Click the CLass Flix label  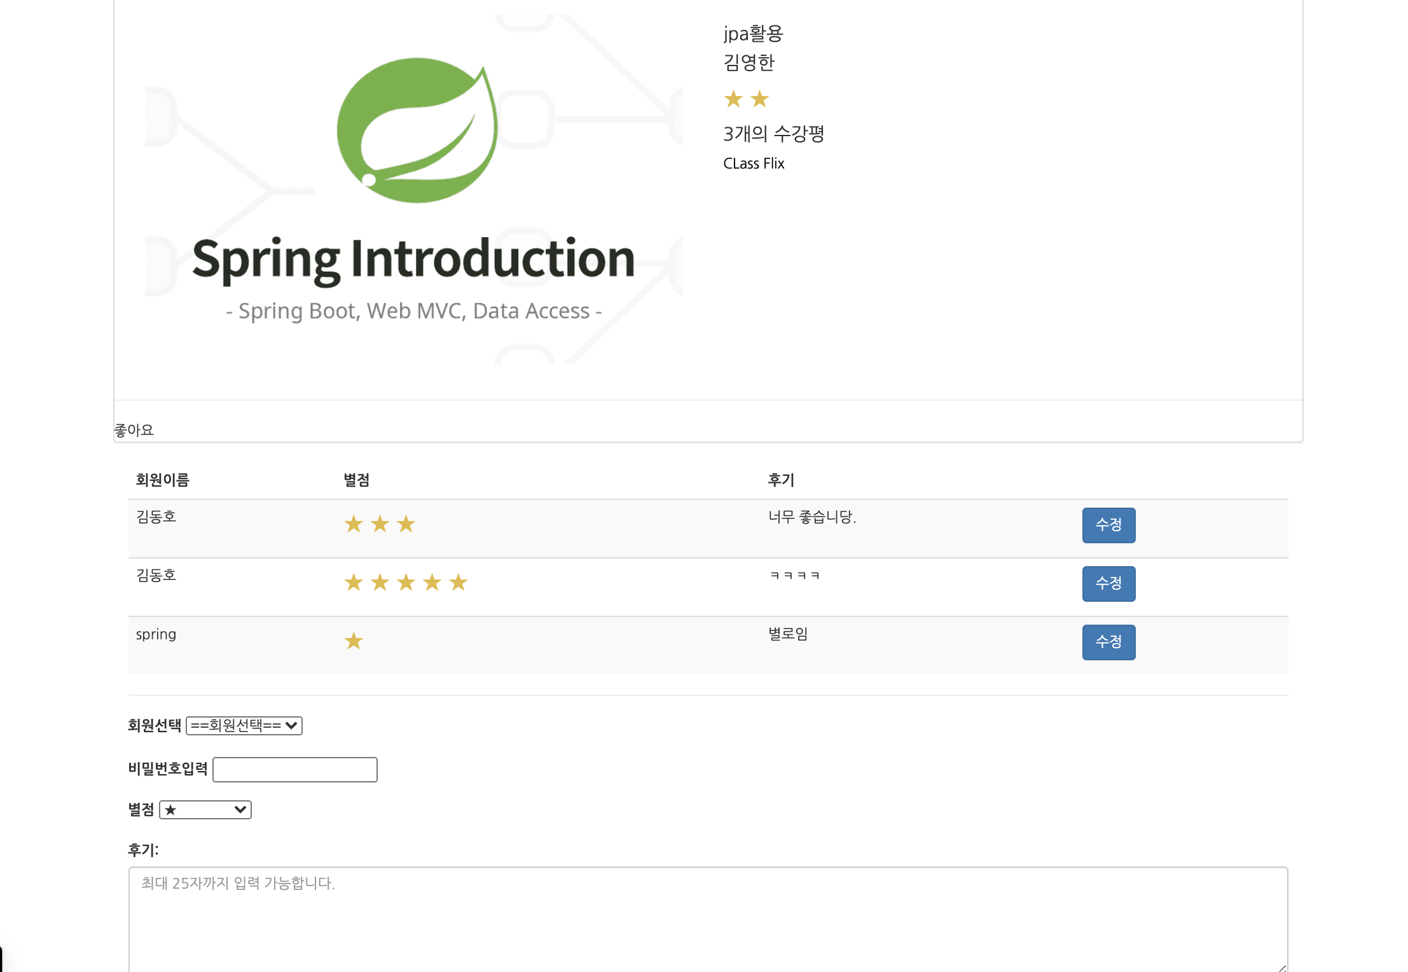tap(754, 163)
